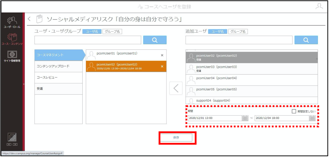Open the ユーザ・ロール sidebar section

[12, 23]
